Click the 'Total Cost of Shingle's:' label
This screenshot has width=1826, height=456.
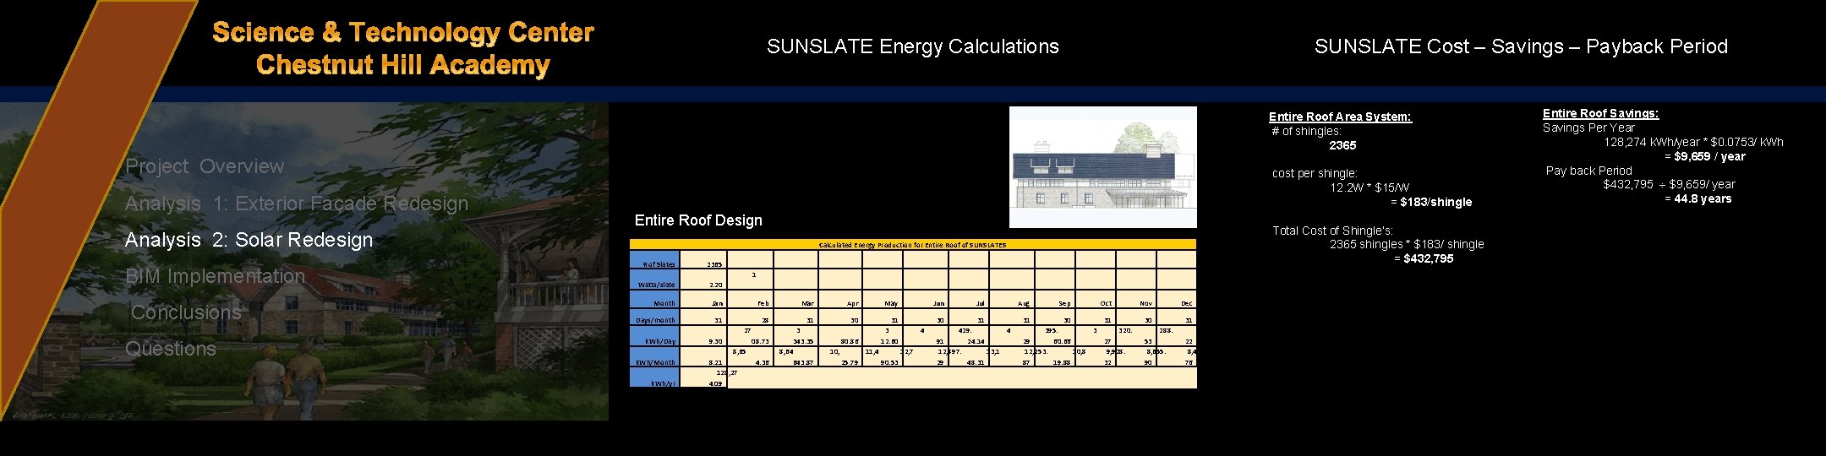1332,231
